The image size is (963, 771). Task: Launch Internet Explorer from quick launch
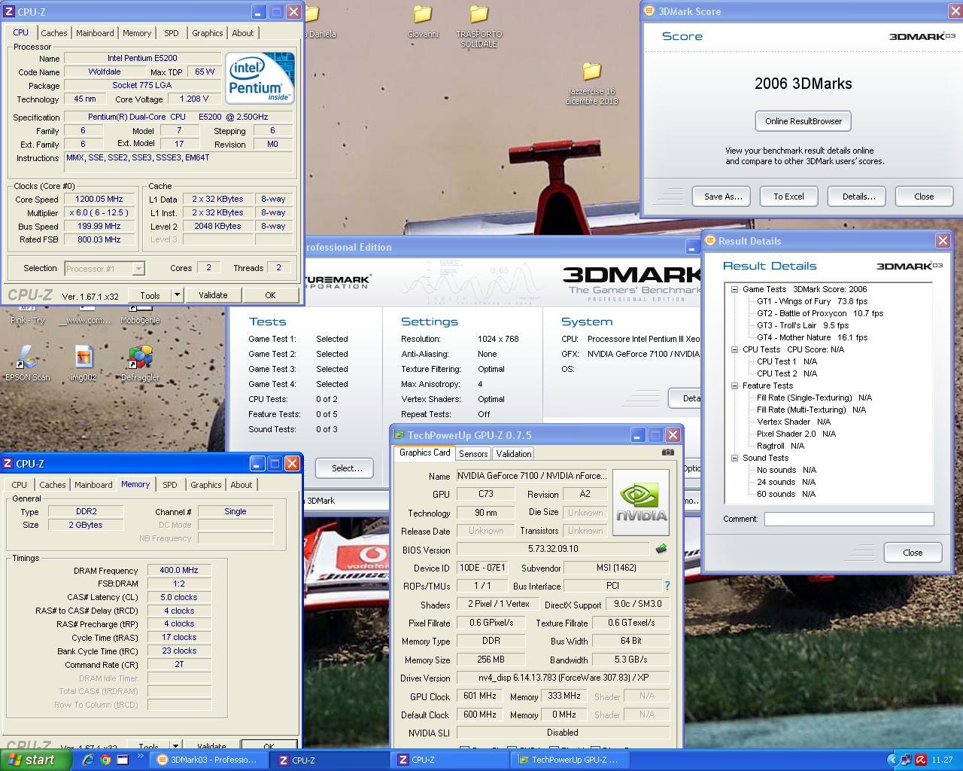(88, 760)
